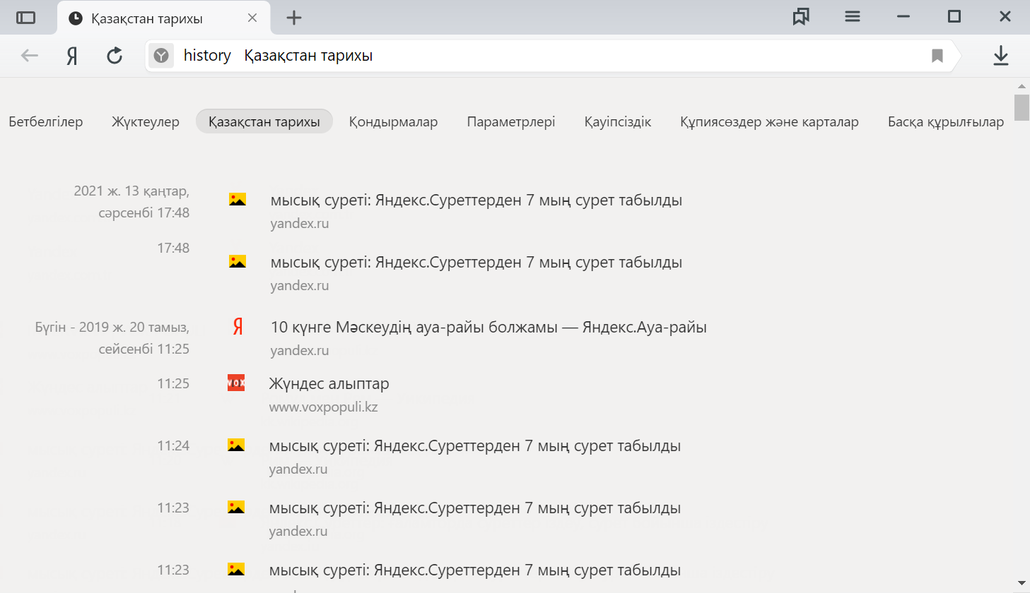This screenshot has width=1030, height=593.
Task: Click the Бүгін - 2019 ж. 20 тамыз label
Action: [x=112, y=338]
